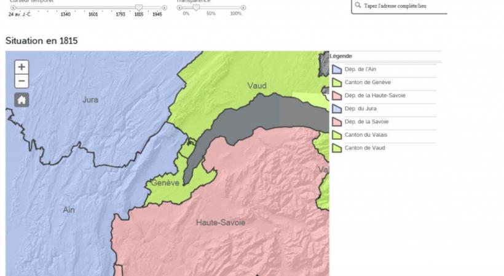Step the time slider forward using its right arrow

click(x=164, y=7)
